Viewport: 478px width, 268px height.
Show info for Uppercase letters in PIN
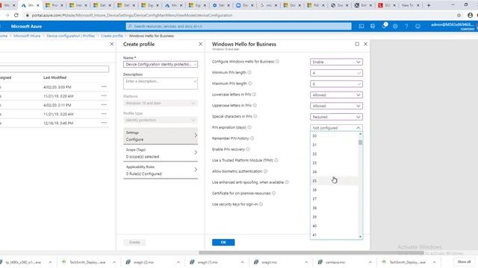pos(255,106)
